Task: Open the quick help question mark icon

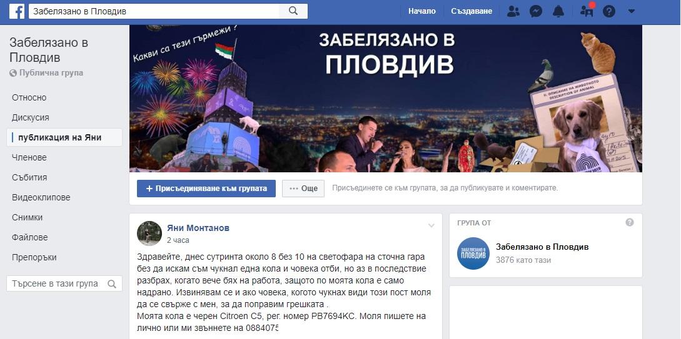Action: [x=609, y=11]
